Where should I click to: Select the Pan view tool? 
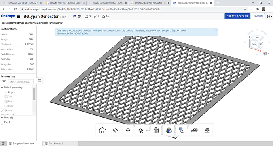[x=128, y=130]
